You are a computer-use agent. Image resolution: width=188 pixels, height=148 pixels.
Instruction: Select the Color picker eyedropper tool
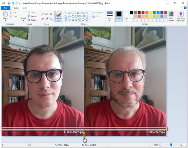[47, 19]
